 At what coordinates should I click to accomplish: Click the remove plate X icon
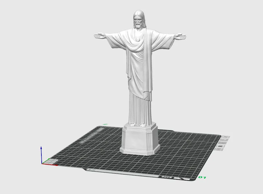click(225, 137)
